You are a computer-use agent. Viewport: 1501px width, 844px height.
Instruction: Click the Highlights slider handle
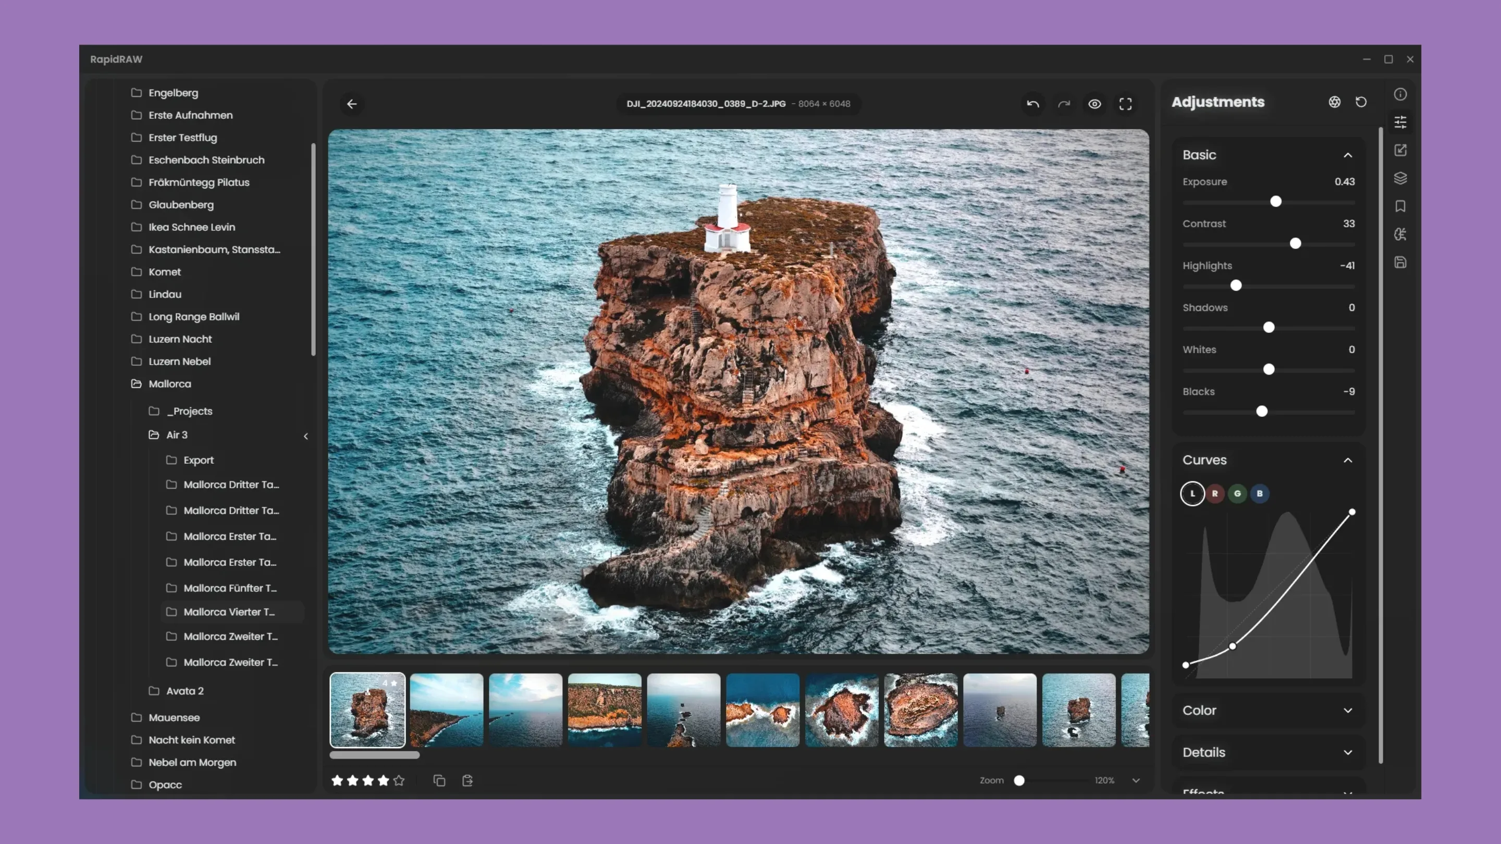point(1236,286)
